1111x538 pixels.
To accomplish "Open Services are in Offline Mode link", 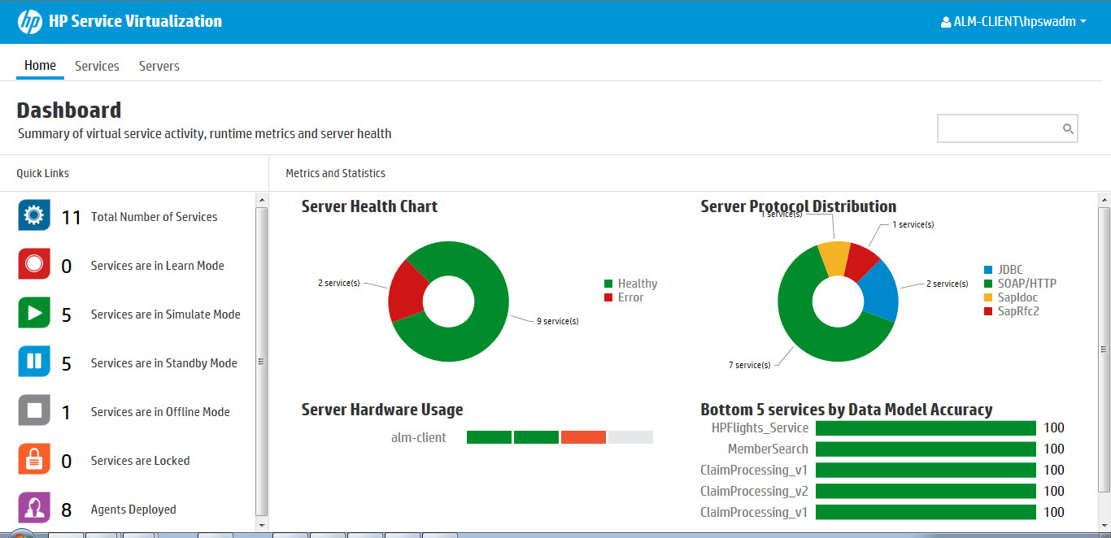I will pyautogui.click(x=160, y=412).
